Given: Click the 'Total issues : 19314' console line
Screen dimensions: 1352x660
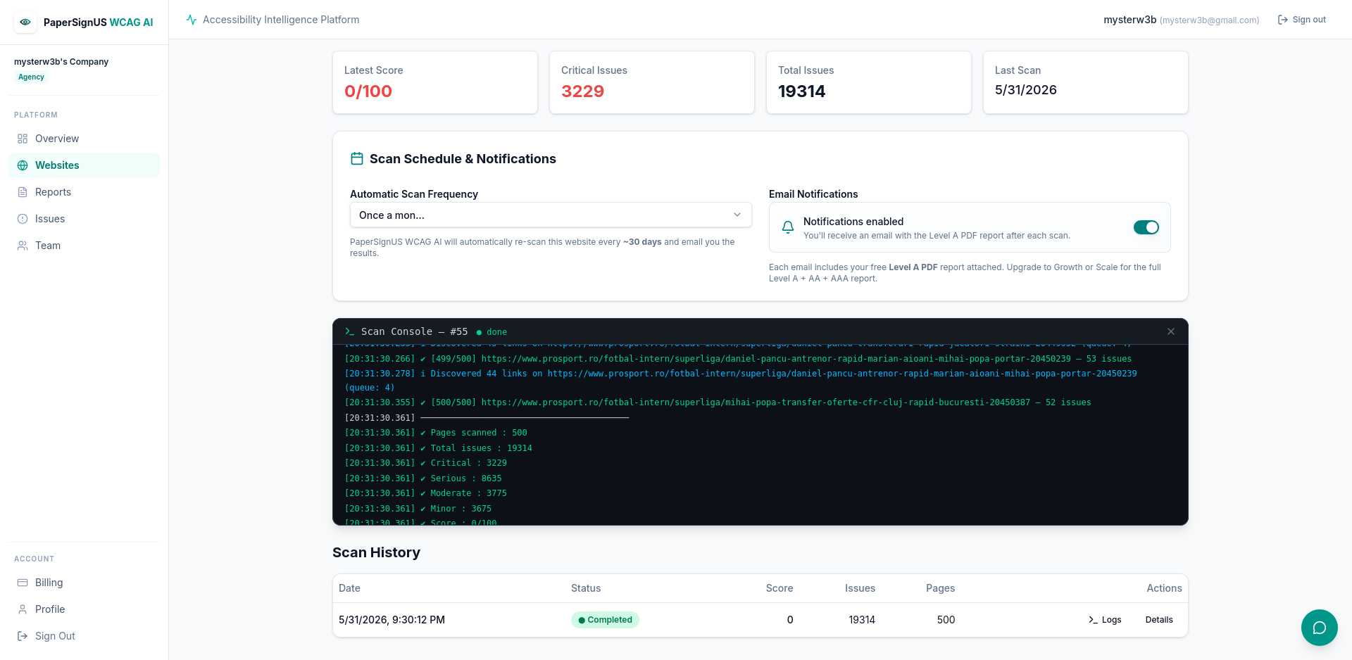Looking at the screenshot, I should pos(438,448).
